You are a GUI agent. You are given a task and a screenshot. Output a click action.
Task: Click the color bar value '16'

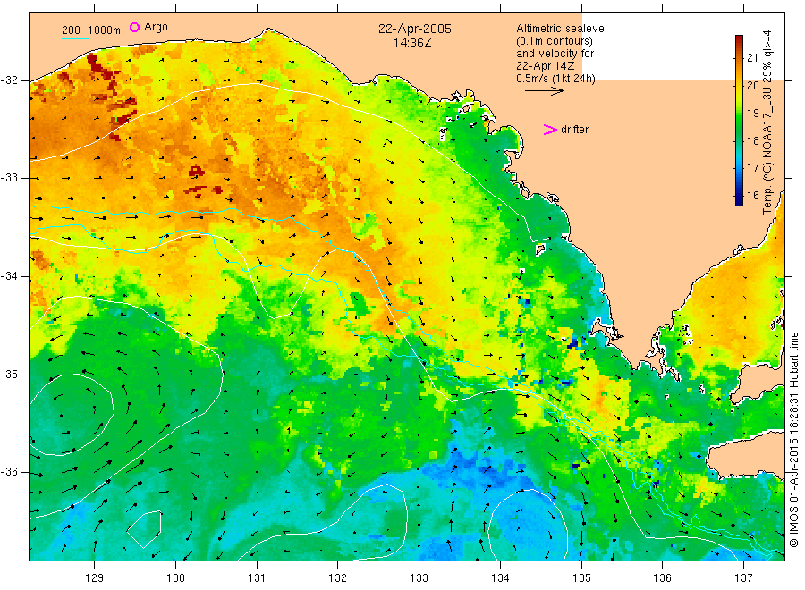752,196
